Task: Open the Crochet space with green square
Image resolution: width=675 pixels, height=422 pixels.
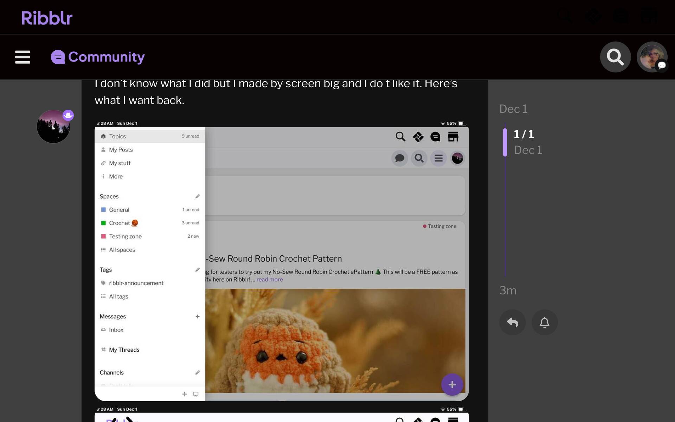Action: 150,223
